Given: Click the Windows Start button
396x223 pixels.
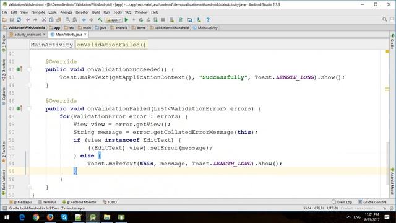Looking at the screenshot, I should click(7, 217).
